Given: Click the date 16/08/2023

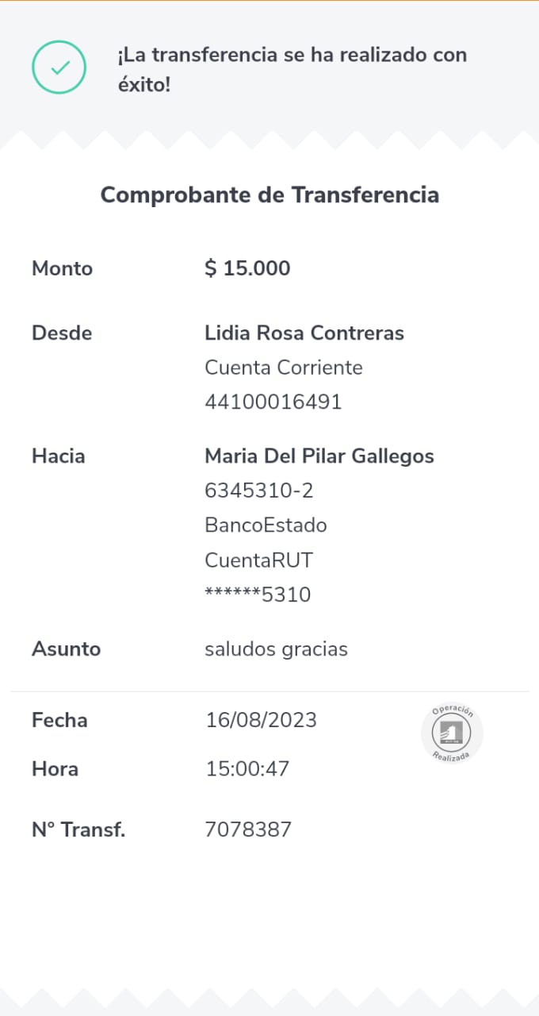Looking at the screenshot, I should pos(261,720).
